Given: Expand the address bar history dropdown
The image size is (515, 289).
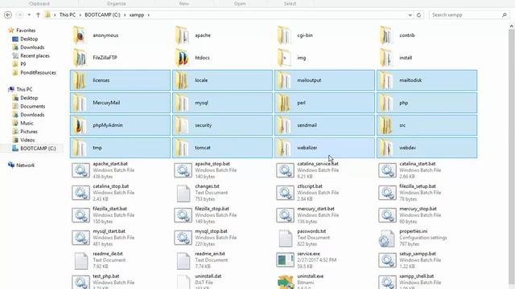Looking at the screenshot, I should (x=410, y=15).
